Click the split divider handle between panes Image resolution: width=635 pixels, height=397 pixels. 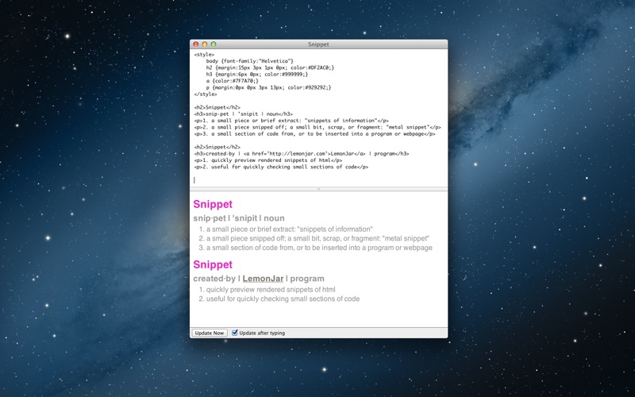[x=319, y=189]
